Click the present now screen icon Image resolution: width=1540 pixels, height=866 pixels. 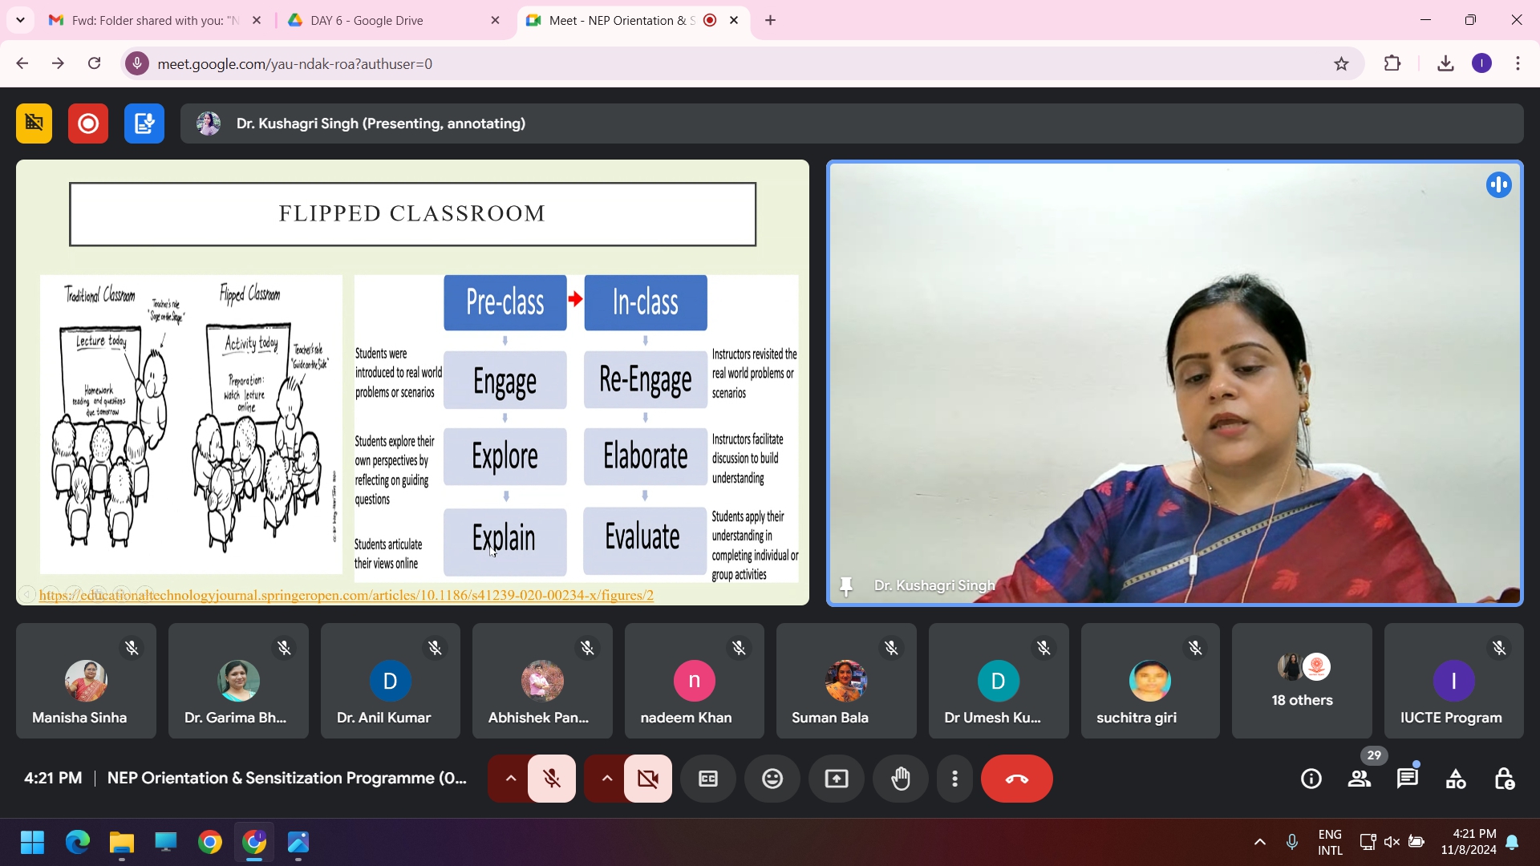click(x=837, y=779)
